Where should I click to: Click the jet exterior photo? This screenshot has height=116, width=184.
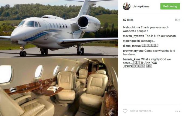[x=59, y=29]
